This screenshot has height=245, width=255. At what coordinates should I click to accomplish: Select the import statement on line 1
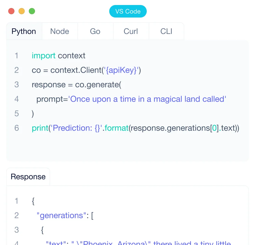tap(58, 56)
